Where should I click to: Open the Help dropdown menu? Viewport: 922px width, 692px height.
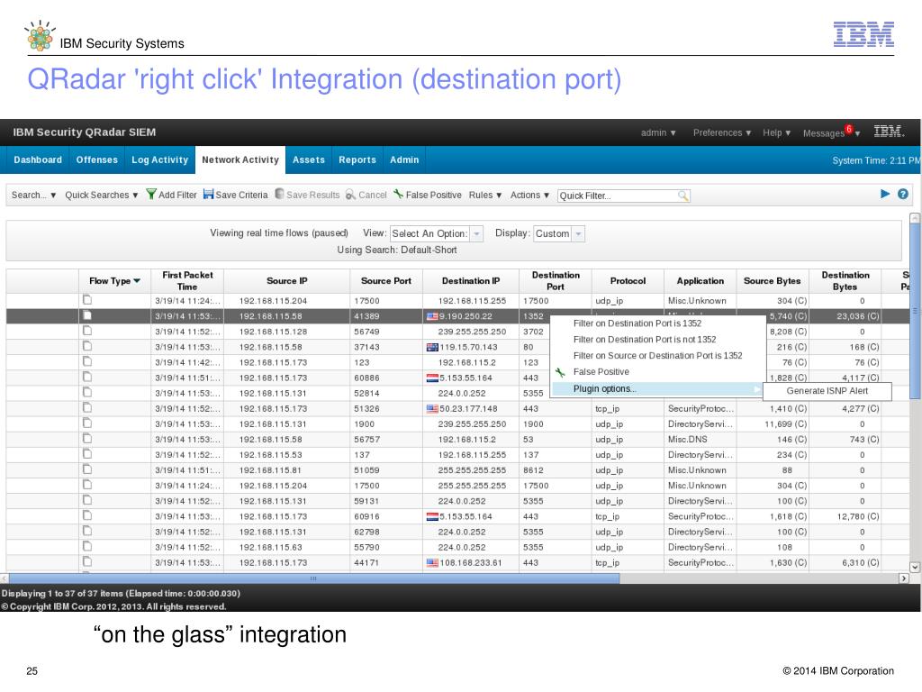(x=777, y=133)
